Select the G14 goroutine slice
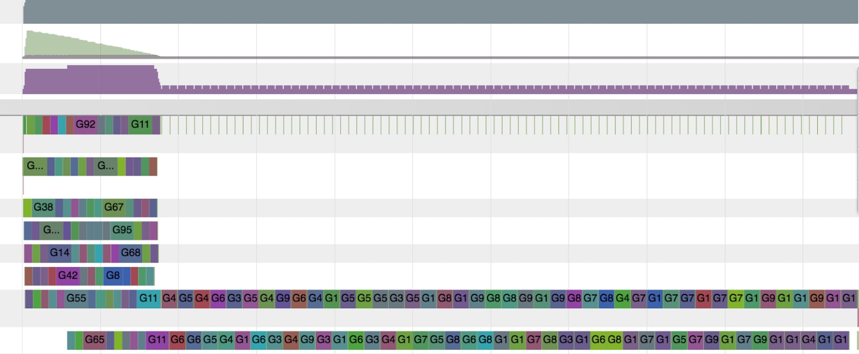 (59, 253)
